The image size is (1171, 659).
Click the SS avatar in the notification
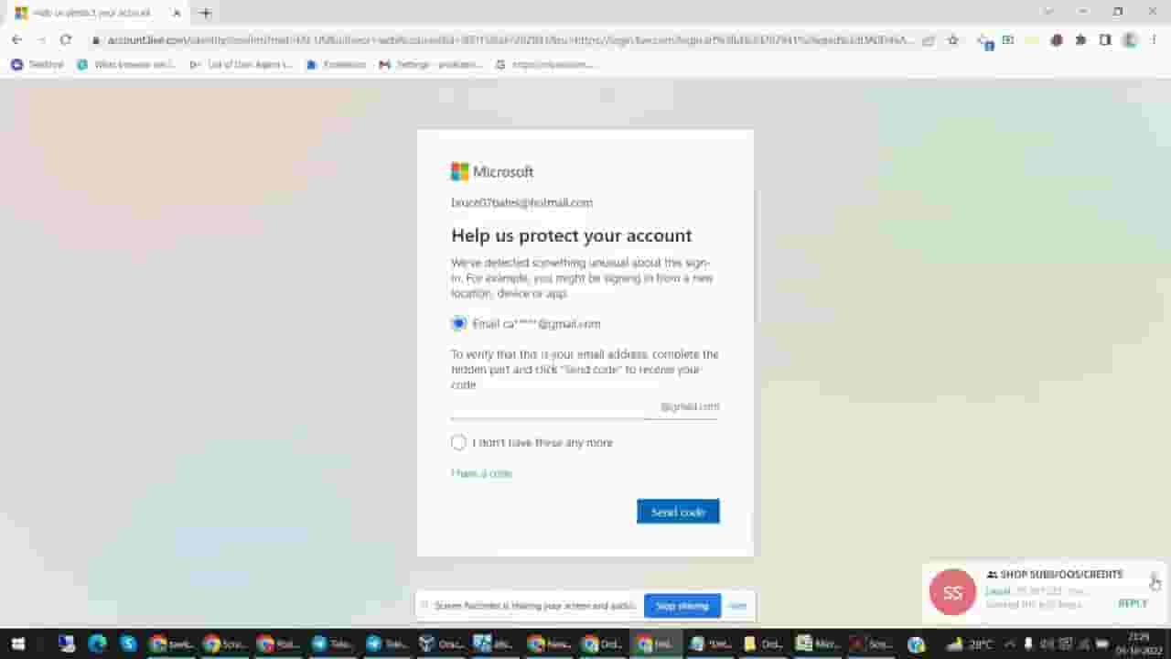pos(952,592)
